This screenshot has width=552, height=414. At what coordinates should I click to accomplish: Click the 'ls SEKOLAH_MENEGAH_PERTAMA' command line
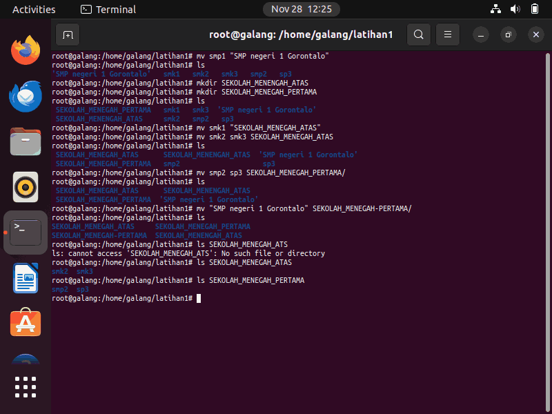178,281
